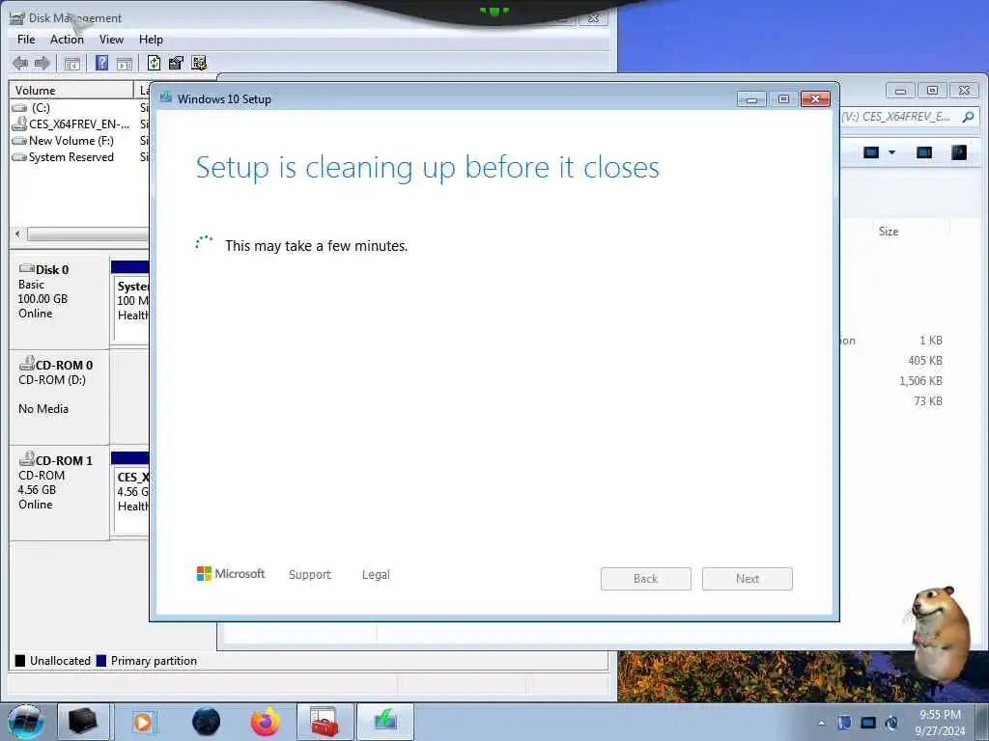
Task: Toggle the Explorer preview pane icon
Action: 924,152
